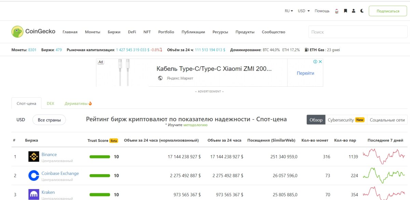The image size is (410, 200).
Task: Open the Все страны country filter
Action: [x=49, y=120]
